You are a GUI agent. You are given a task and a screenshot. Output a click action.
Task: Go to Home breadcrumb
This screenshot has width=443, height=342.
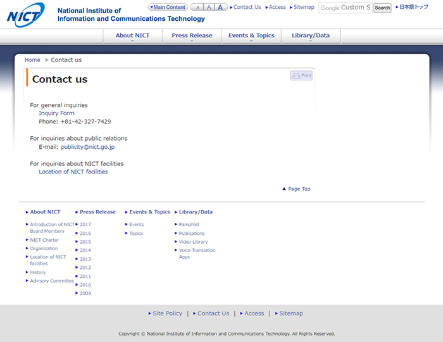(x=32, y=60)
